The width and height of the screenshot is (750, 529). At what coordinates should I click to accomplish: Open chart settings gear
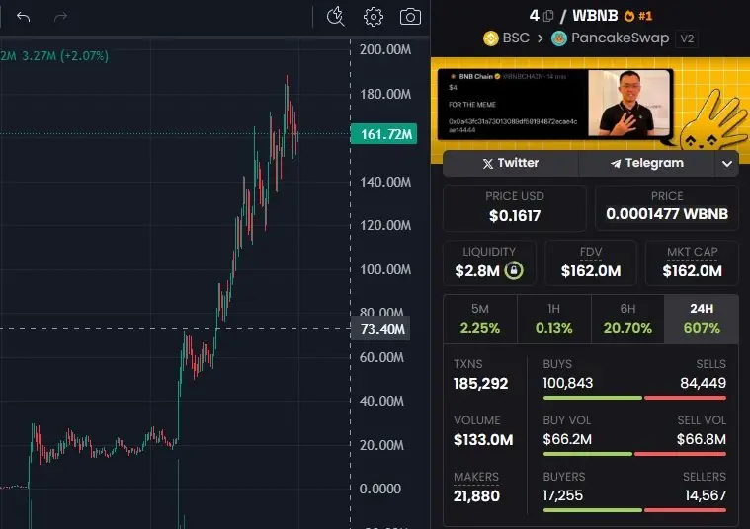374,17
